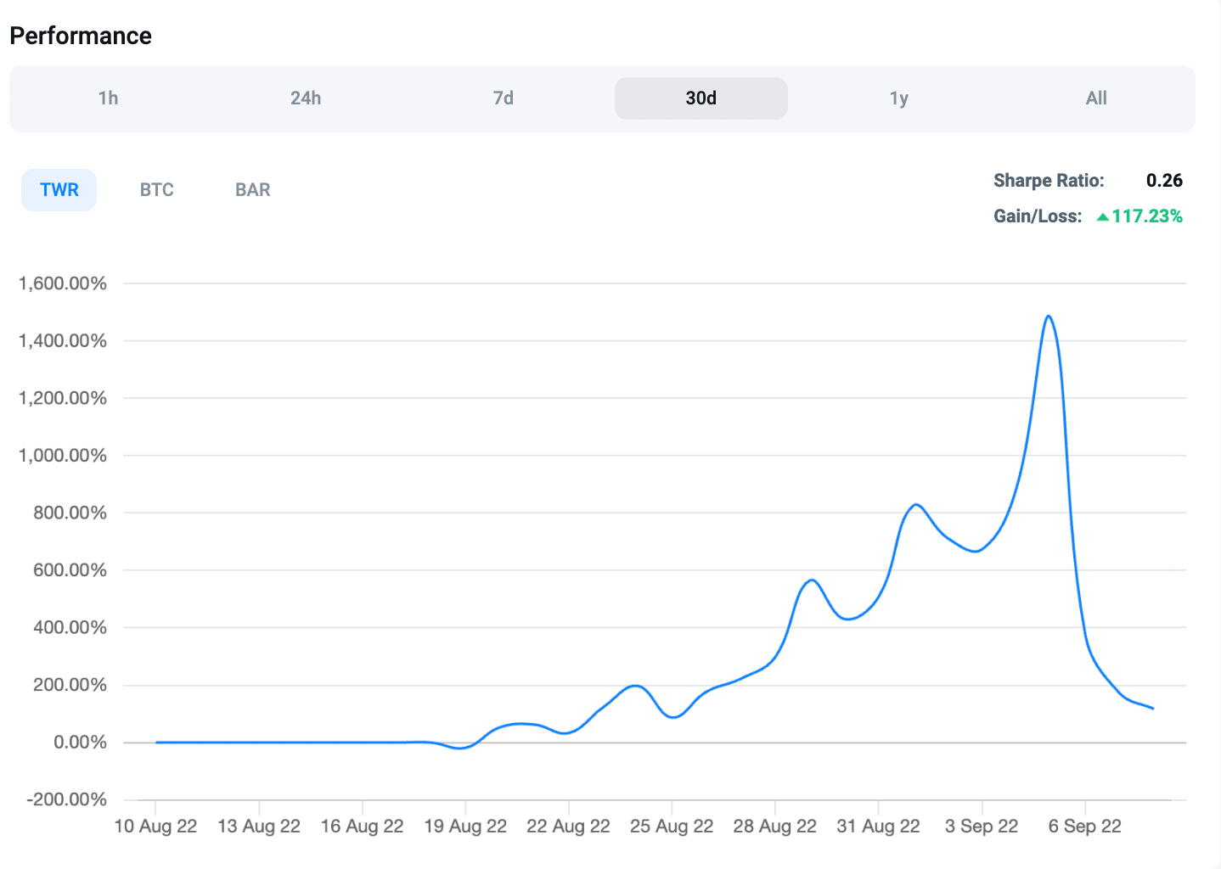Toggle the TWR chart mode

59,190
